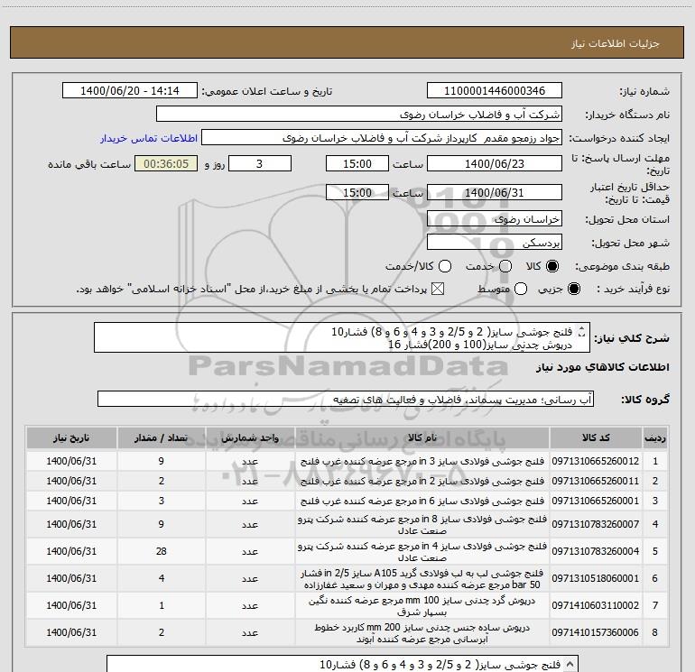
Task: Click the شهر محل تحویل بردسکن field
Action: [495, 242]
